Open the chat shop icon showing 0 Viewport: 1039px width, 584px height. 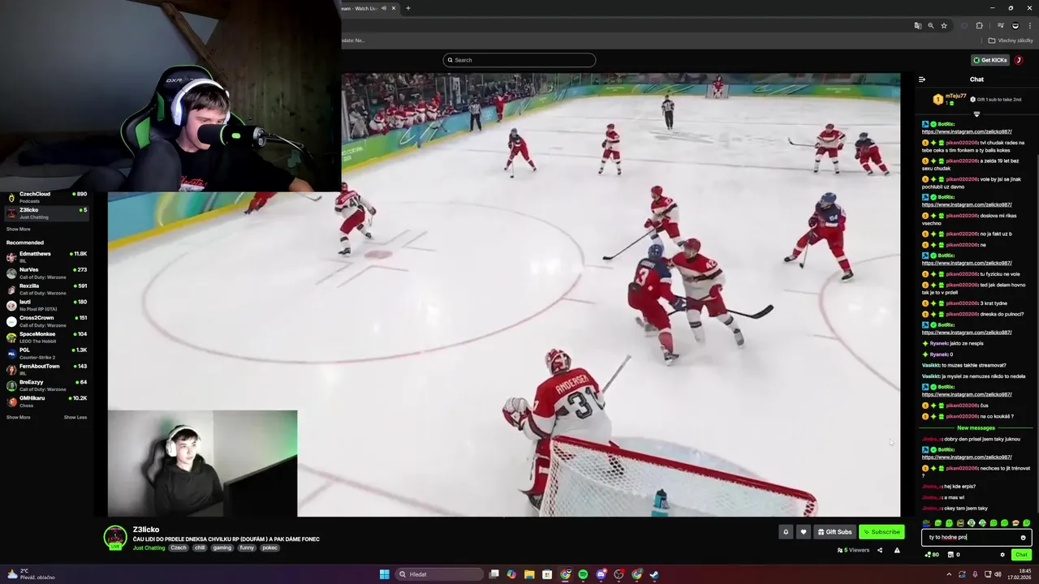click(x=955, y=555)
